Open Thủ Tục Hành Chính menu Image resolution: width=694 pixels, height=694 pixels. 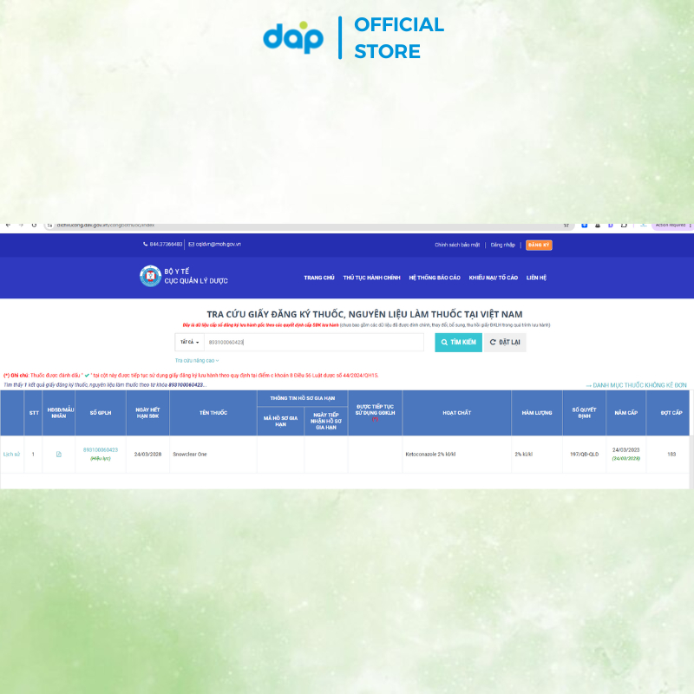(371, 278)
